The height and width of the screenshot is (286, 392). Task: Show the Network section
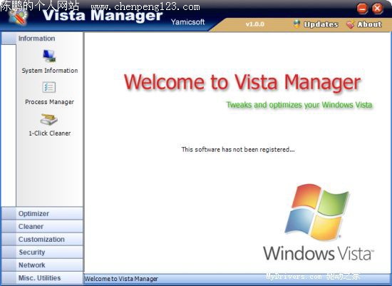pyautogui.click(x=42, y=265)
